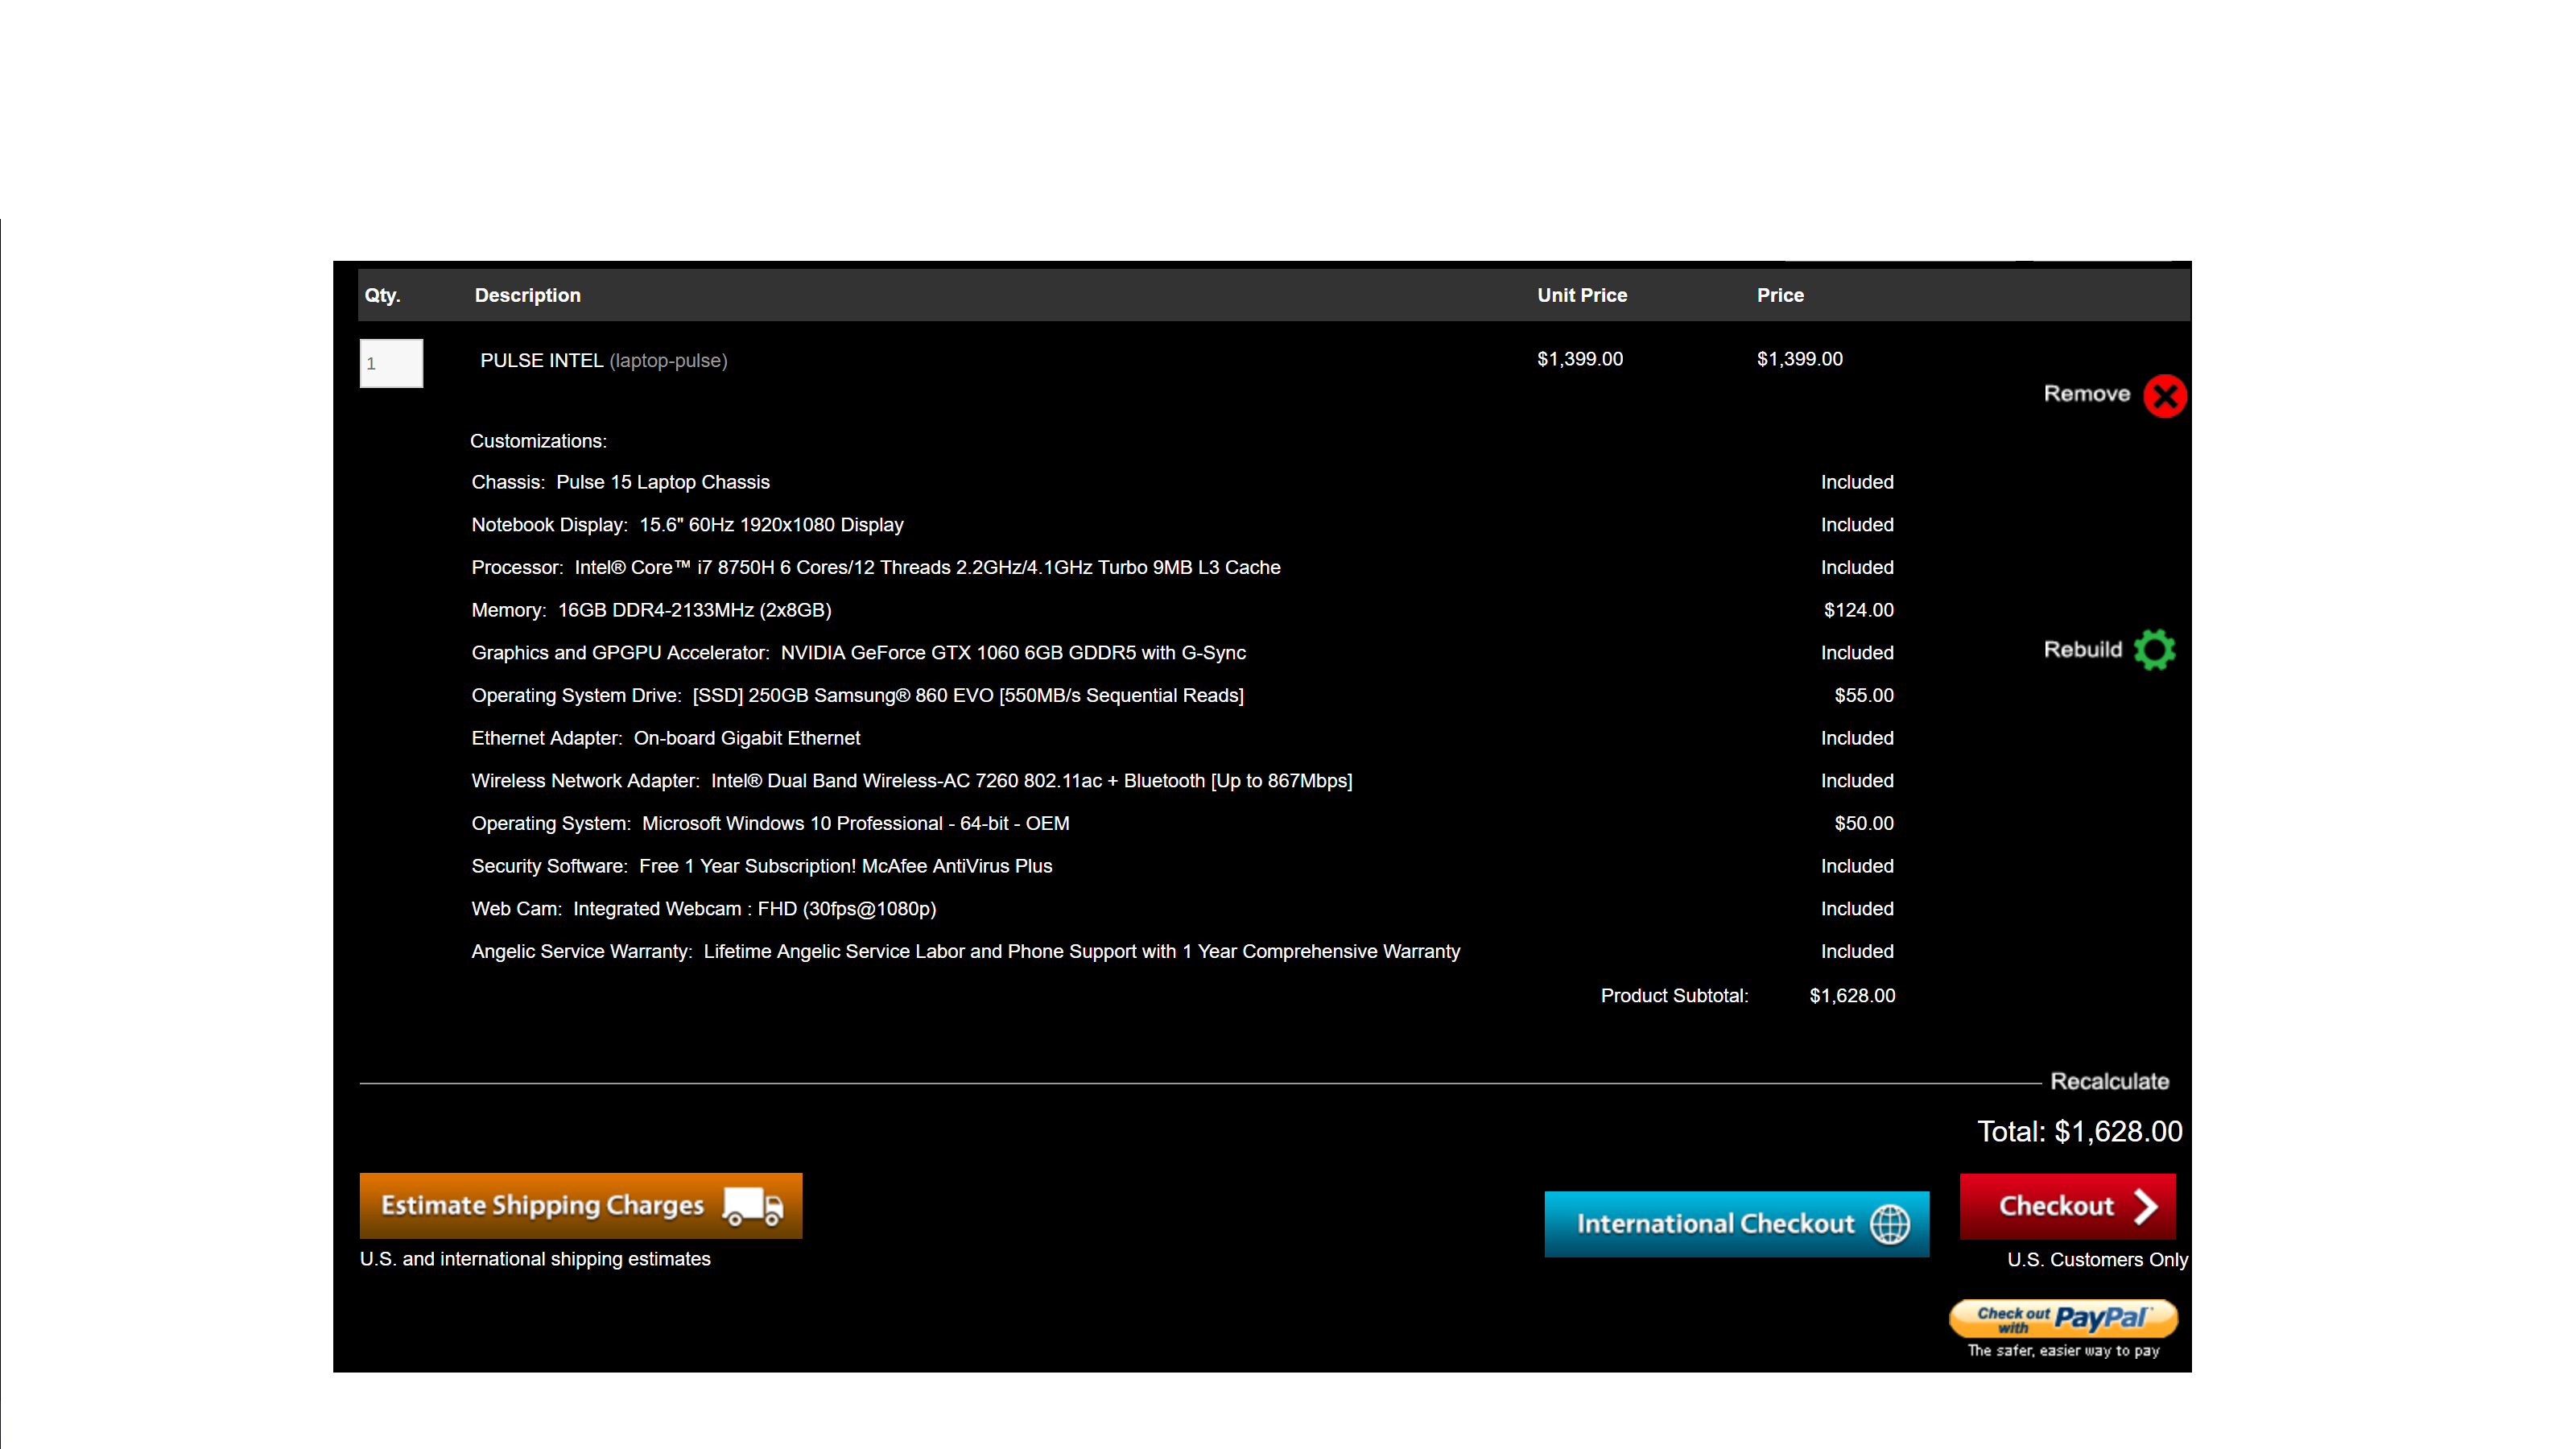Select the Description column header
This screenshot has width=2576, height=1449.
click(527, 295)
